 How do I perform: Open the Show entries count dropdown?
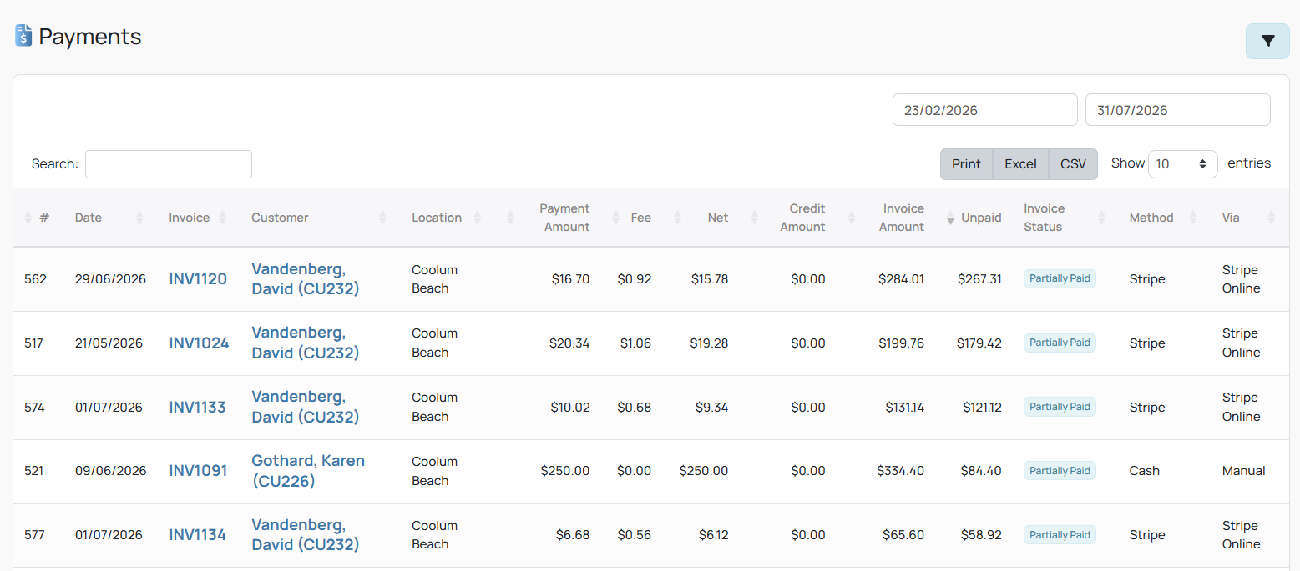coord(1182,164)
